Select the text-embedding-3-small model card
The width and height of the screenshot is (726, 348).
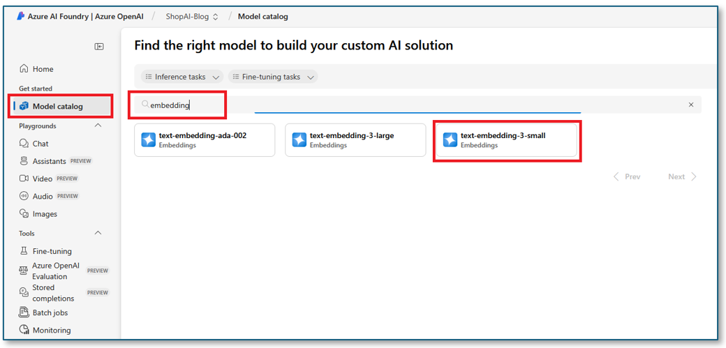click(507, 140)
